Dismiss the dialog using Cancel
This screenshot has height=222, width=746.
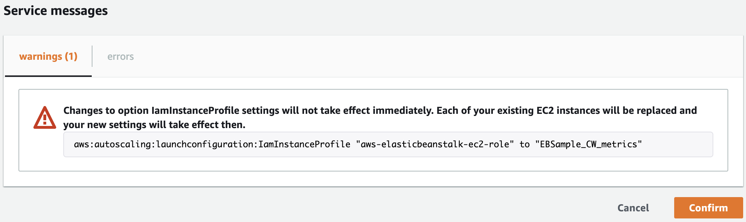tap(633, 207)
